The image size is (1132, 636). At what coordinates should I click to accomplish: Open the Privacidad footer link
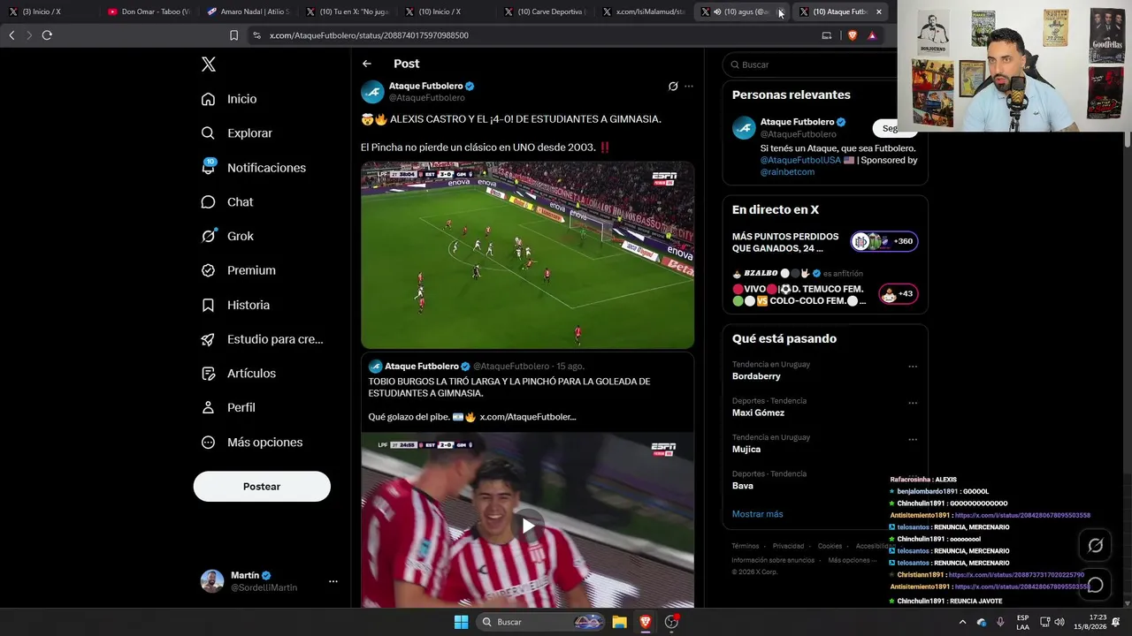(x=788, y=546)
